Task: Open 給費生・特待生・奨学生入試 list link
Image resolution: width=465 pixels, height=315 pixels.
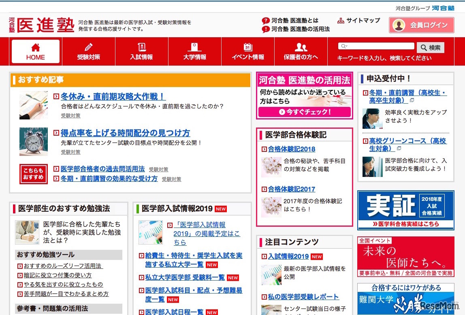Action: [x=194, y=260]
